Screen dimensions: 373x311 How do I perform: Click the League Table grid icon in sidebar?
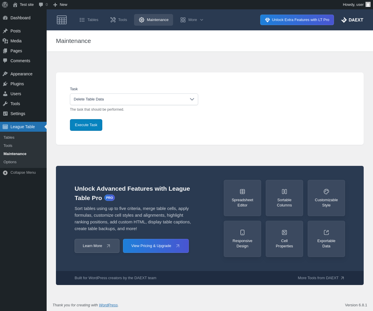pos(5,127)
